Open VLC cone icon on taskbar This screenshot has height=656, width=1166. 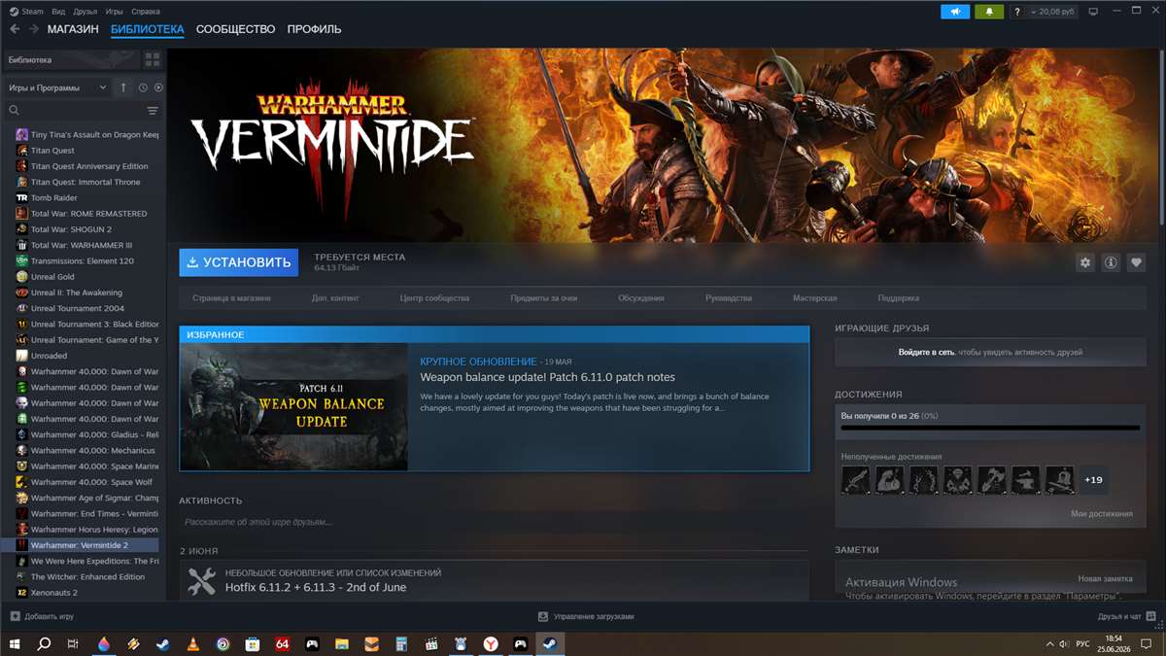192,643
